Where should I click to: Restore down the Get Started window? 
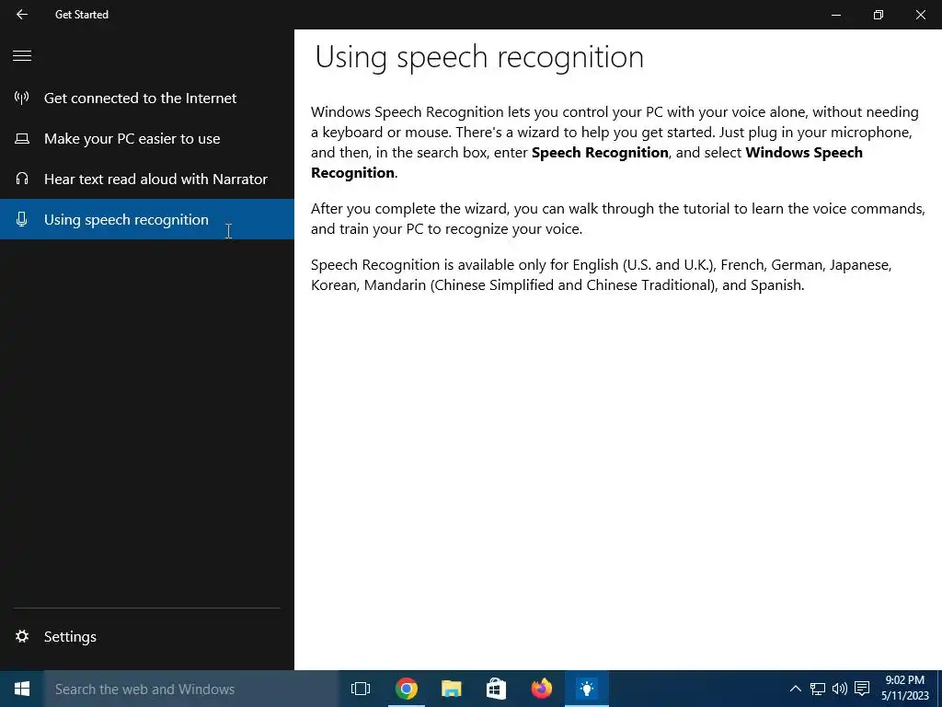(879, 15)
